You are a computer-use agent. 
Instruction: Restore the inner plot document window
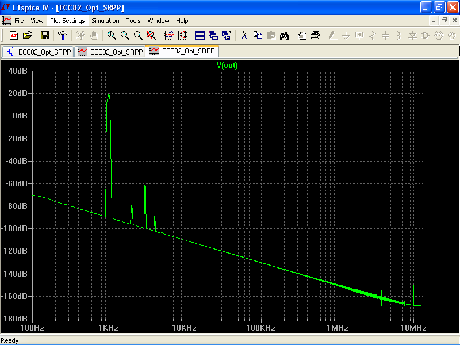coord(444,21)
